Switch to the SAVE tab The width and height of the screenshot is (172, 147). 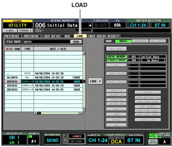coord(67,36)
